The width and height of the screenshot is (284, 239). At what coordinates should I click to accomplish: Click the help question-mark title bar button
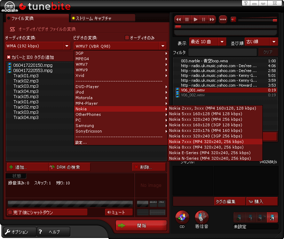(x=246, y=3)
